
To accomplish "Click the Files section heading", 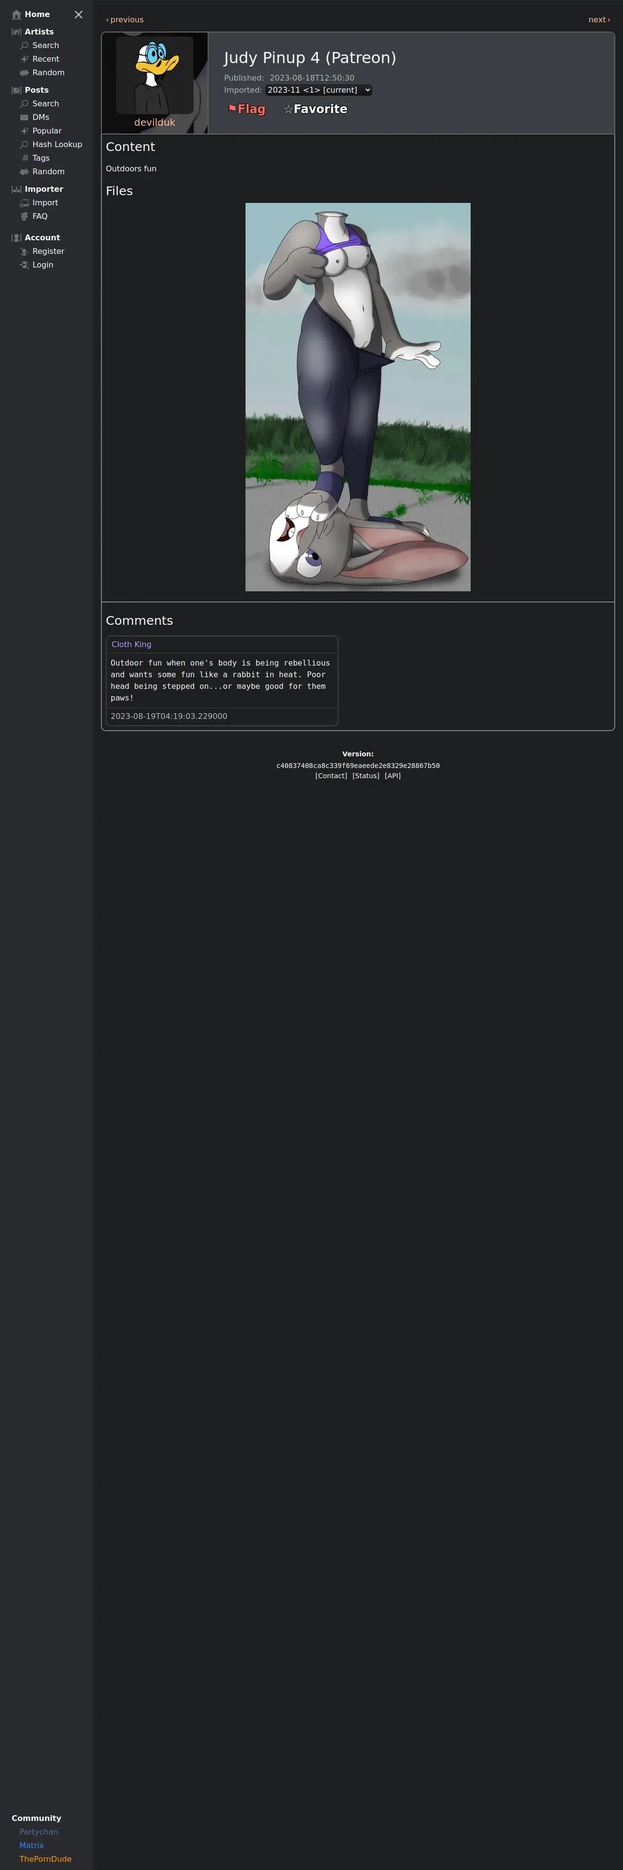I will (119, 191).
